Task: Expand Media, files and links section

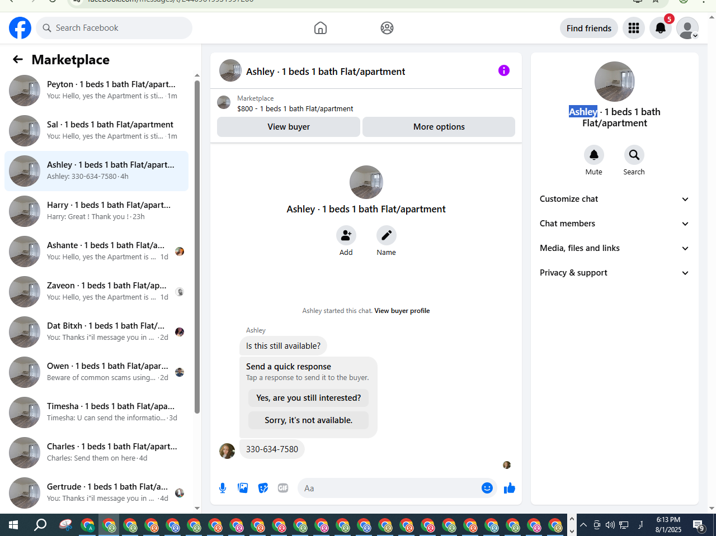Action: (x=615, y=248)
